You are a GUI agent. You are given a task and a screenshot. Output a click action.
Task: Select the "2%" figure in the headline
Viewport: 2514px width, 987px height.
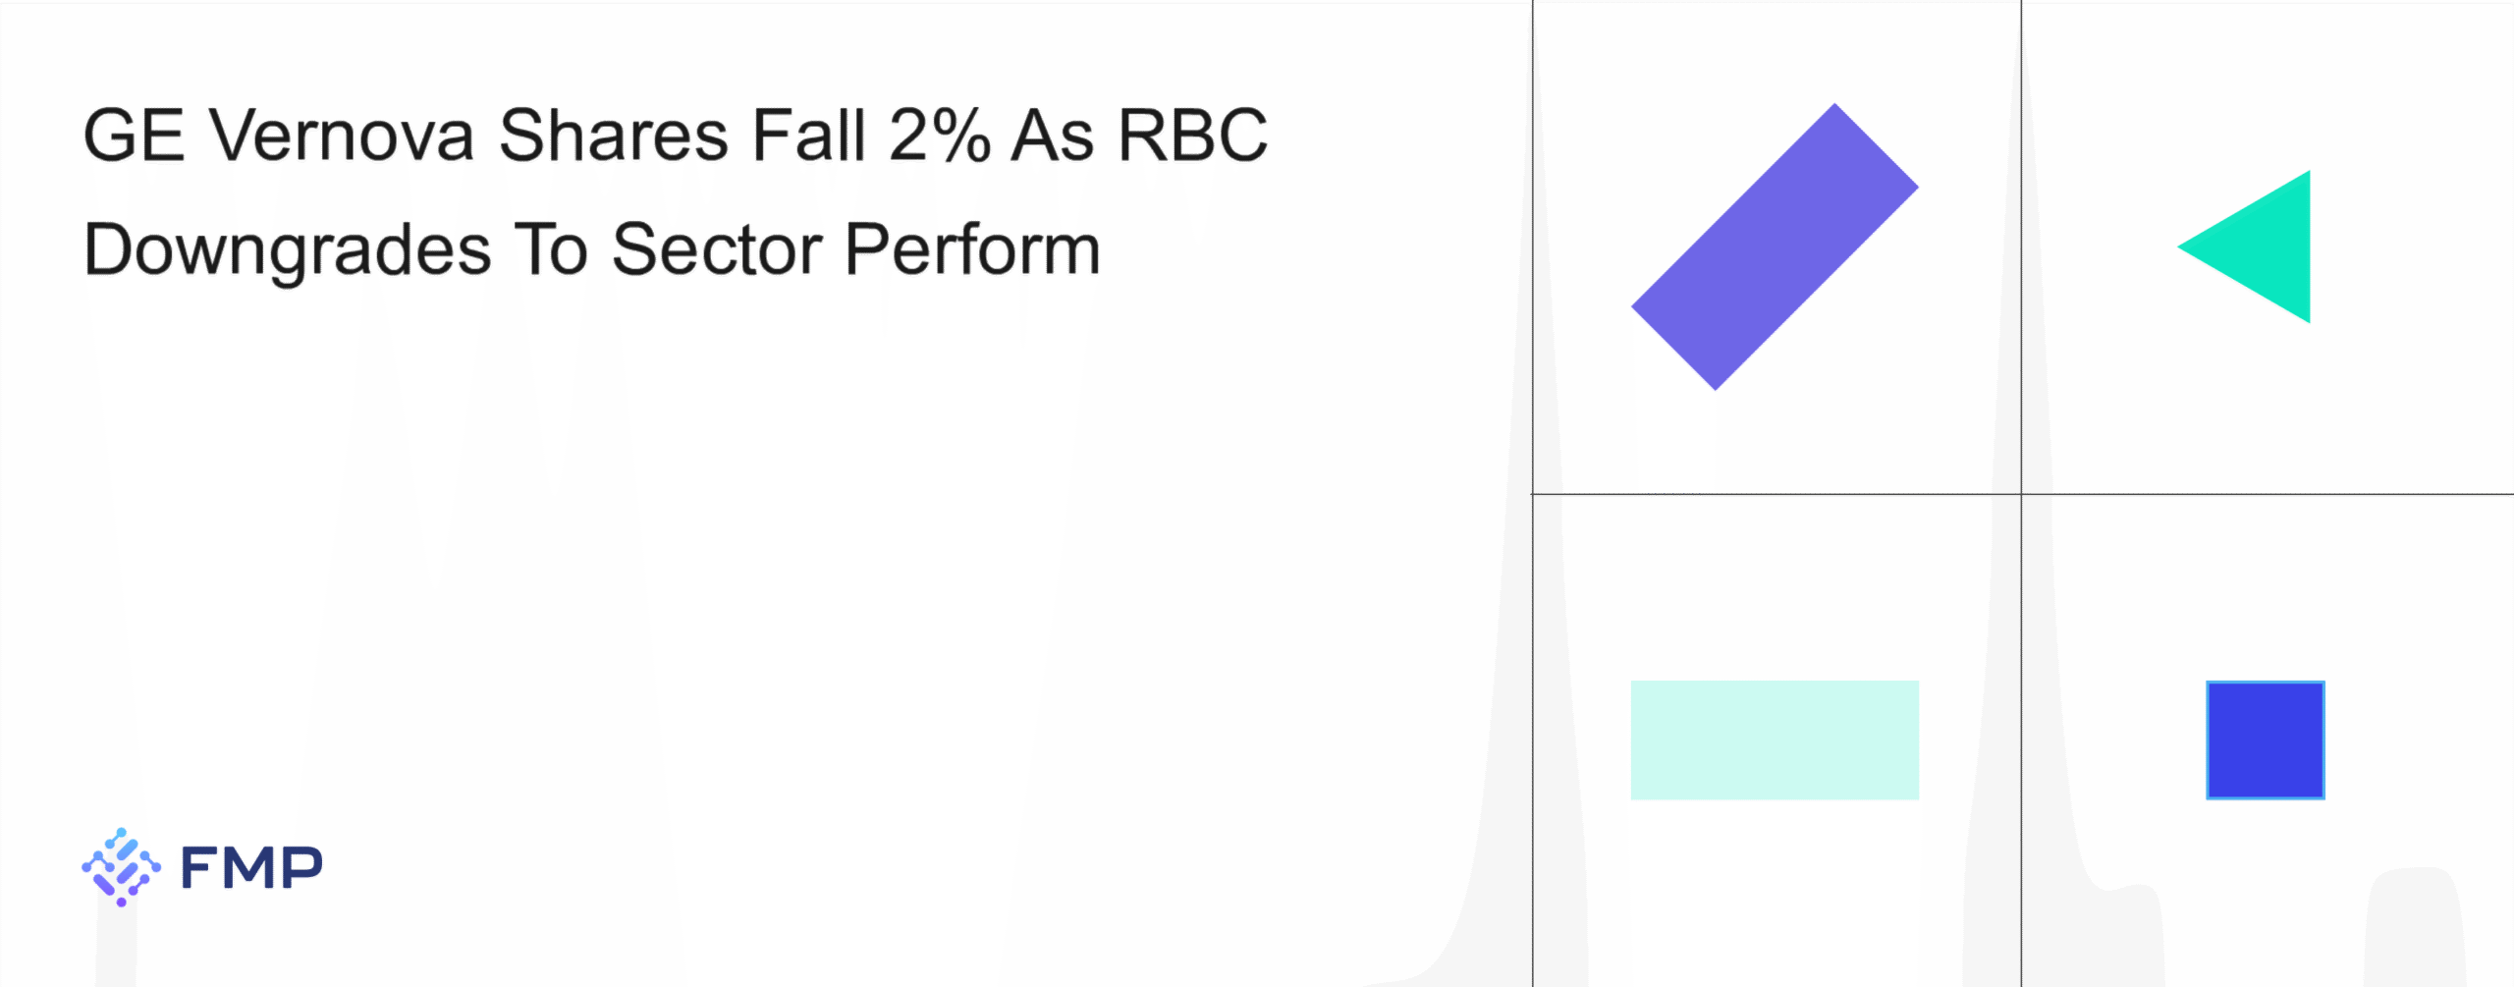point(940,136)
